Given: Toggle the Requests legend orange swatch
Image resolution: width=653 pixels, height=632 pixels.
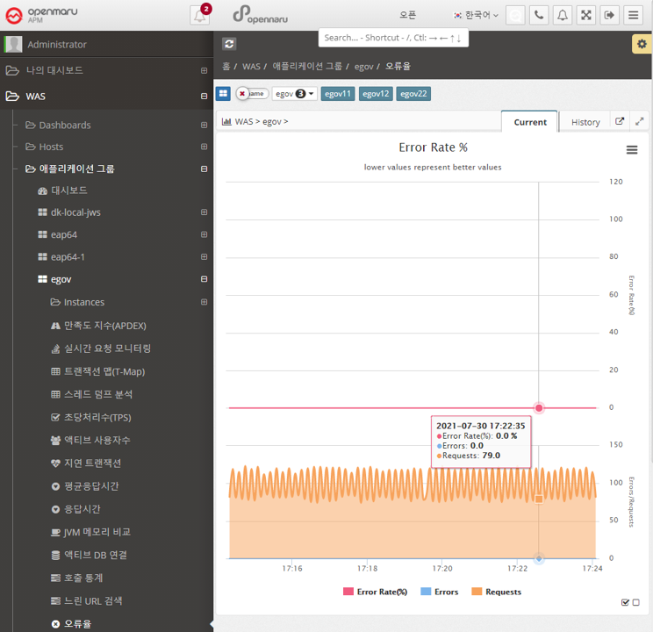Looking at the screenshot, I should click(x=477, y=592).
